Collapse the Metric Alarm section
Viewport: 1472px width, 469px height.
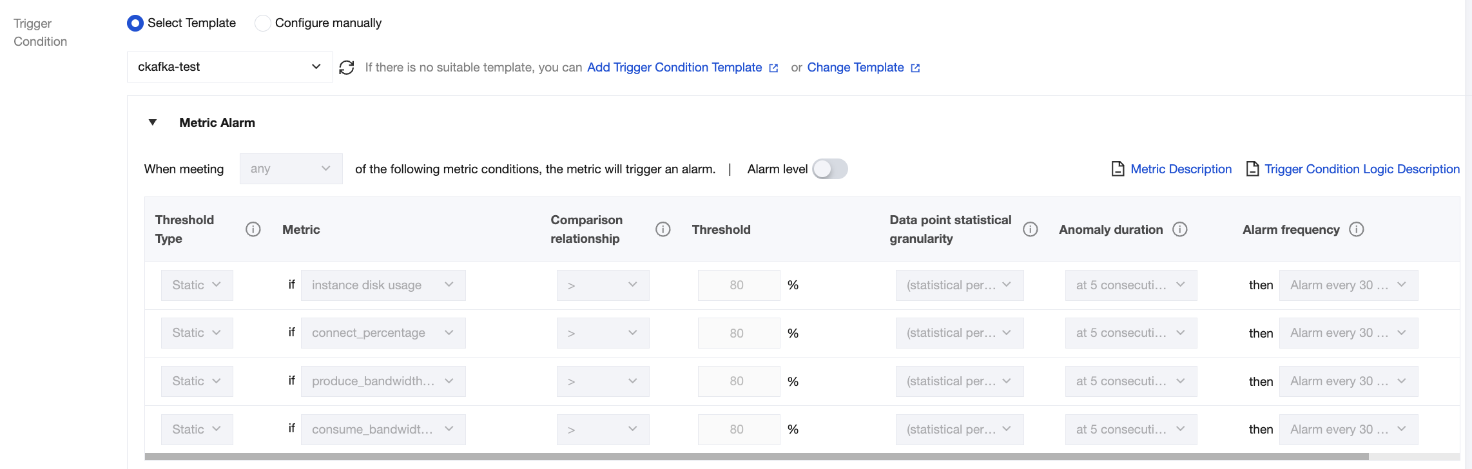[x=153, y=122]
